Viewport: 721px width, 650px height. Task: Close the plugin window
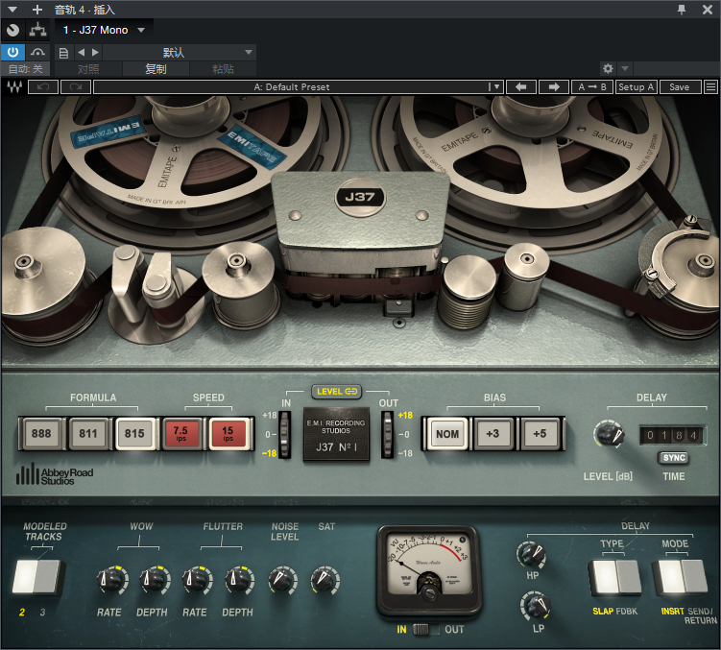pos(708,10)
